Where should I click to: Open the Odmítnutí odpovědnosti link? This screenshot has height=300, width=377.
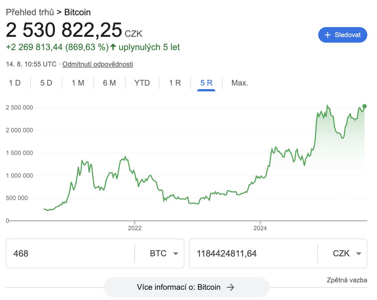pyautogui.click(x=98, y=64)
